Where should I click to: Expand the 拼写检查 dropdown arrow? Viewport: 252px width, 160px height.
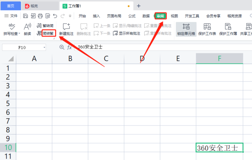click(x=19, y=33)
